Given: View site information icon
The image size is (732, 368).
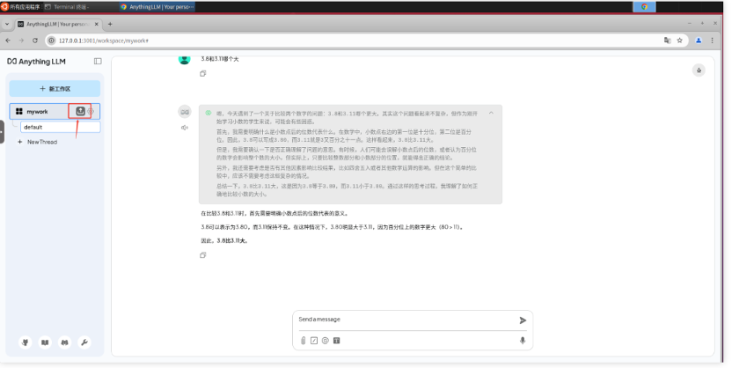Looking at the screenshot, I should coord(51,40).
